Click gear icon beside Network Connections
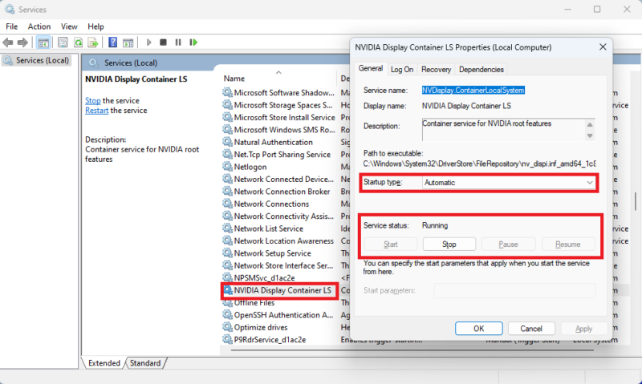Screen dimensions: 642x384 pos(227,204)
